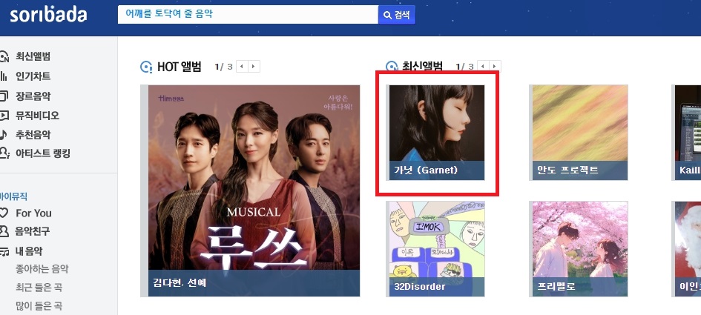Open the 가넛 (Garnet) album thumbnail

pos(436,132)
